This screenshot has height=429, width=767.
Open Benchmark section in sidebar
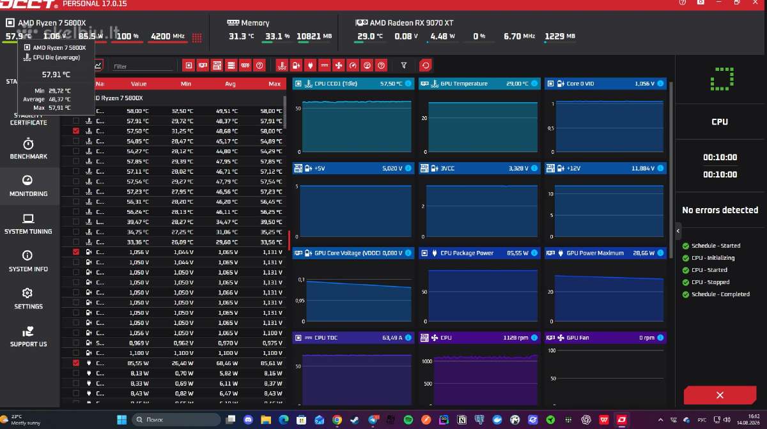point(29,149)
